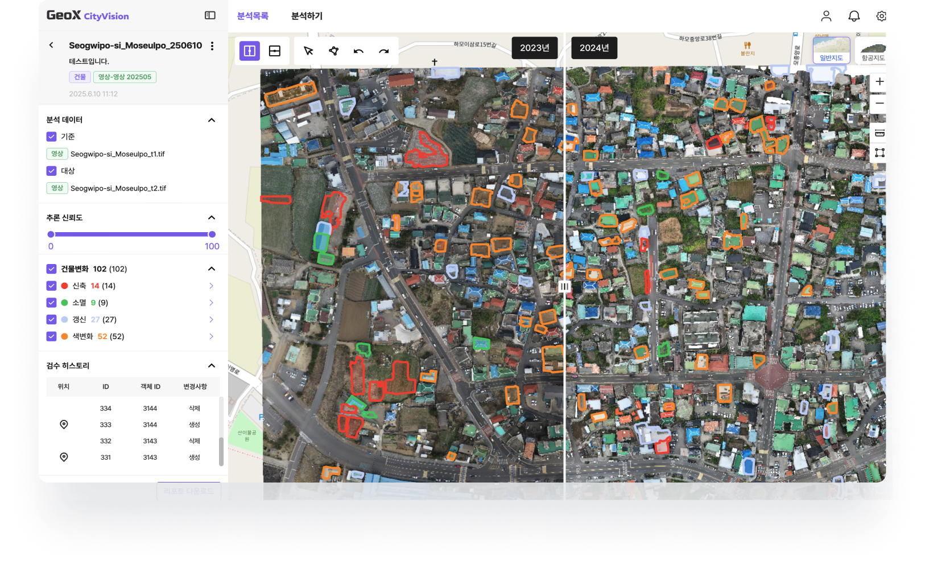This screenshot has height=569, width=925.
Task: Switch to the 분석목록 tab
Action: click(x=253, y=16)
